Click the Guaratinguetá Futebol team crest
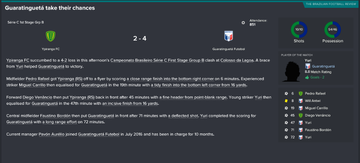Viewport: 360px width, 163px height. 229,36
